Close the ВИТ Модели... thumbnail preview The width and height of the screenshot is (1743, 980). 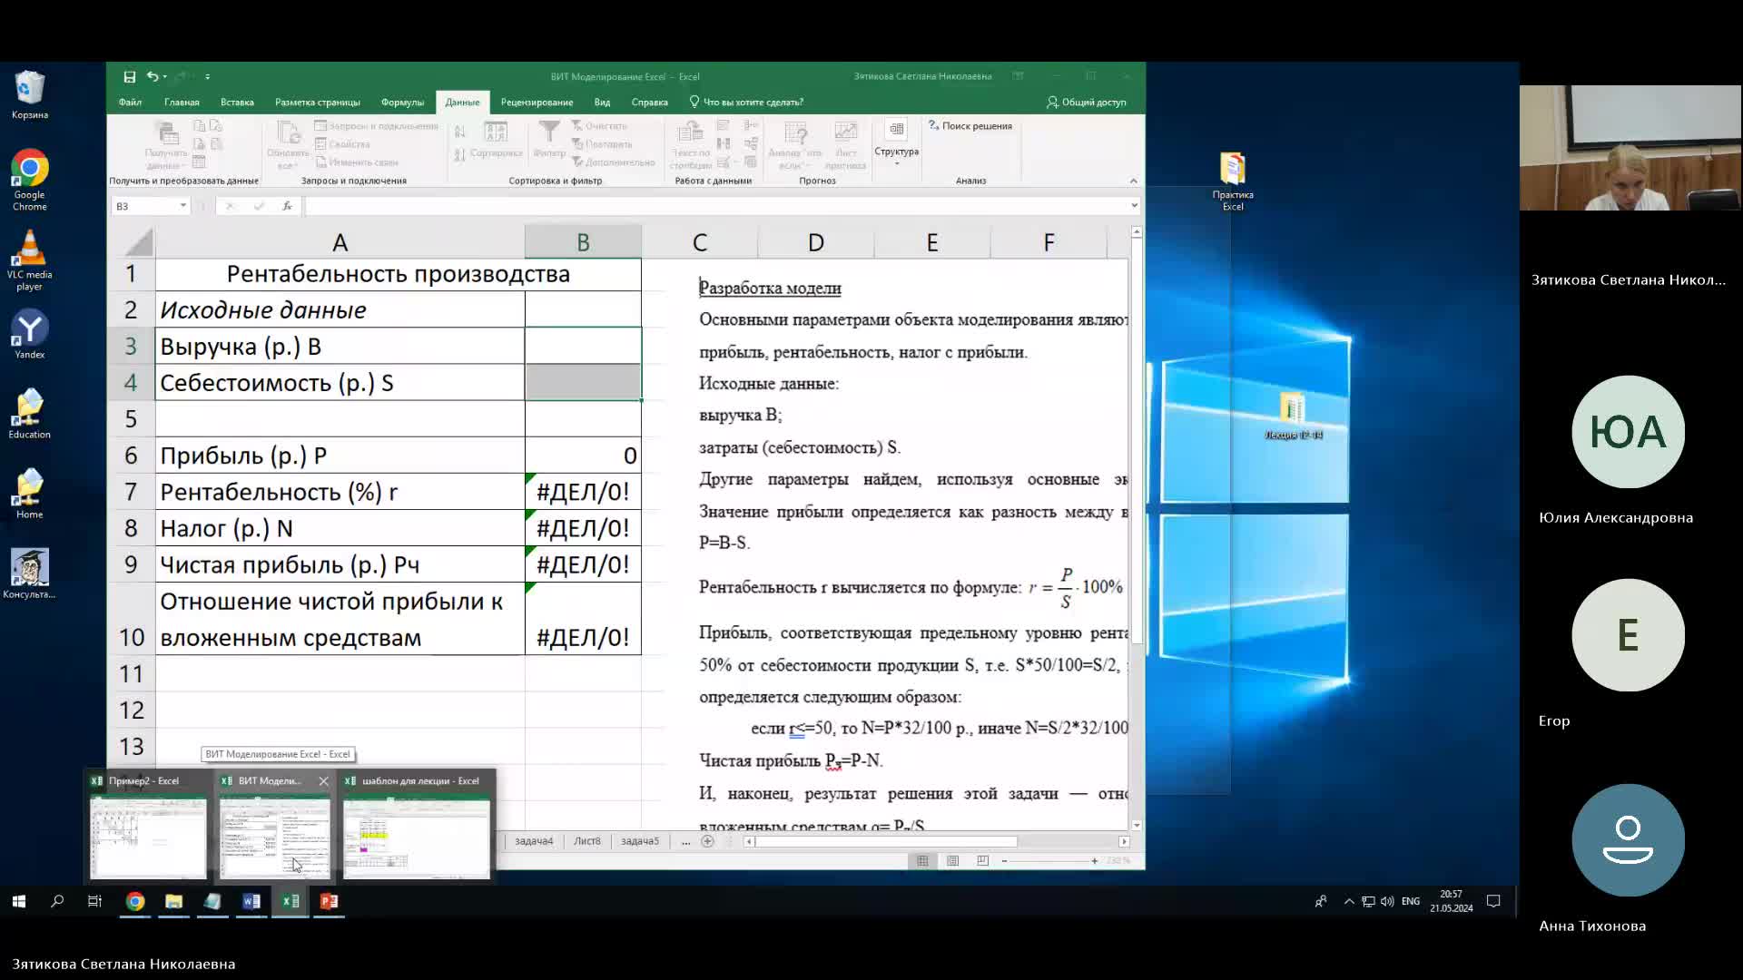tap(324, 781)
